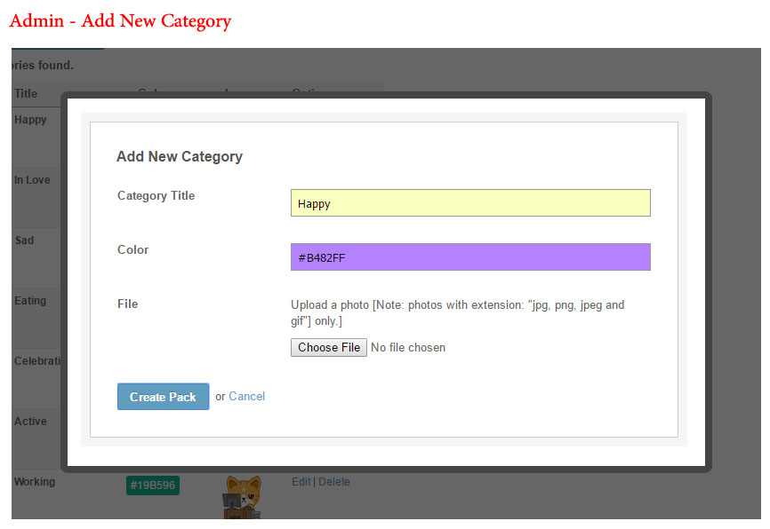This screenshot has height=529, width=770.
Task: Click the Category Title text field
Action: coord(470,203)
